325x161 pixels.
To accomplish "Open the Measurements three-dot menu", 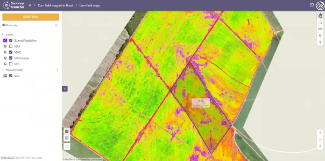I will 57,70.
